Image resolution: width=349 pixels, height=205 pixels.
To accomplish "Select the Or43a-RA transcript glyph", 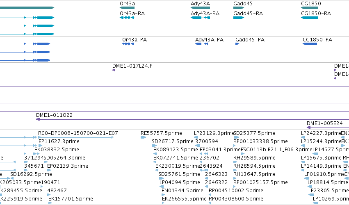I will [127, 18].
